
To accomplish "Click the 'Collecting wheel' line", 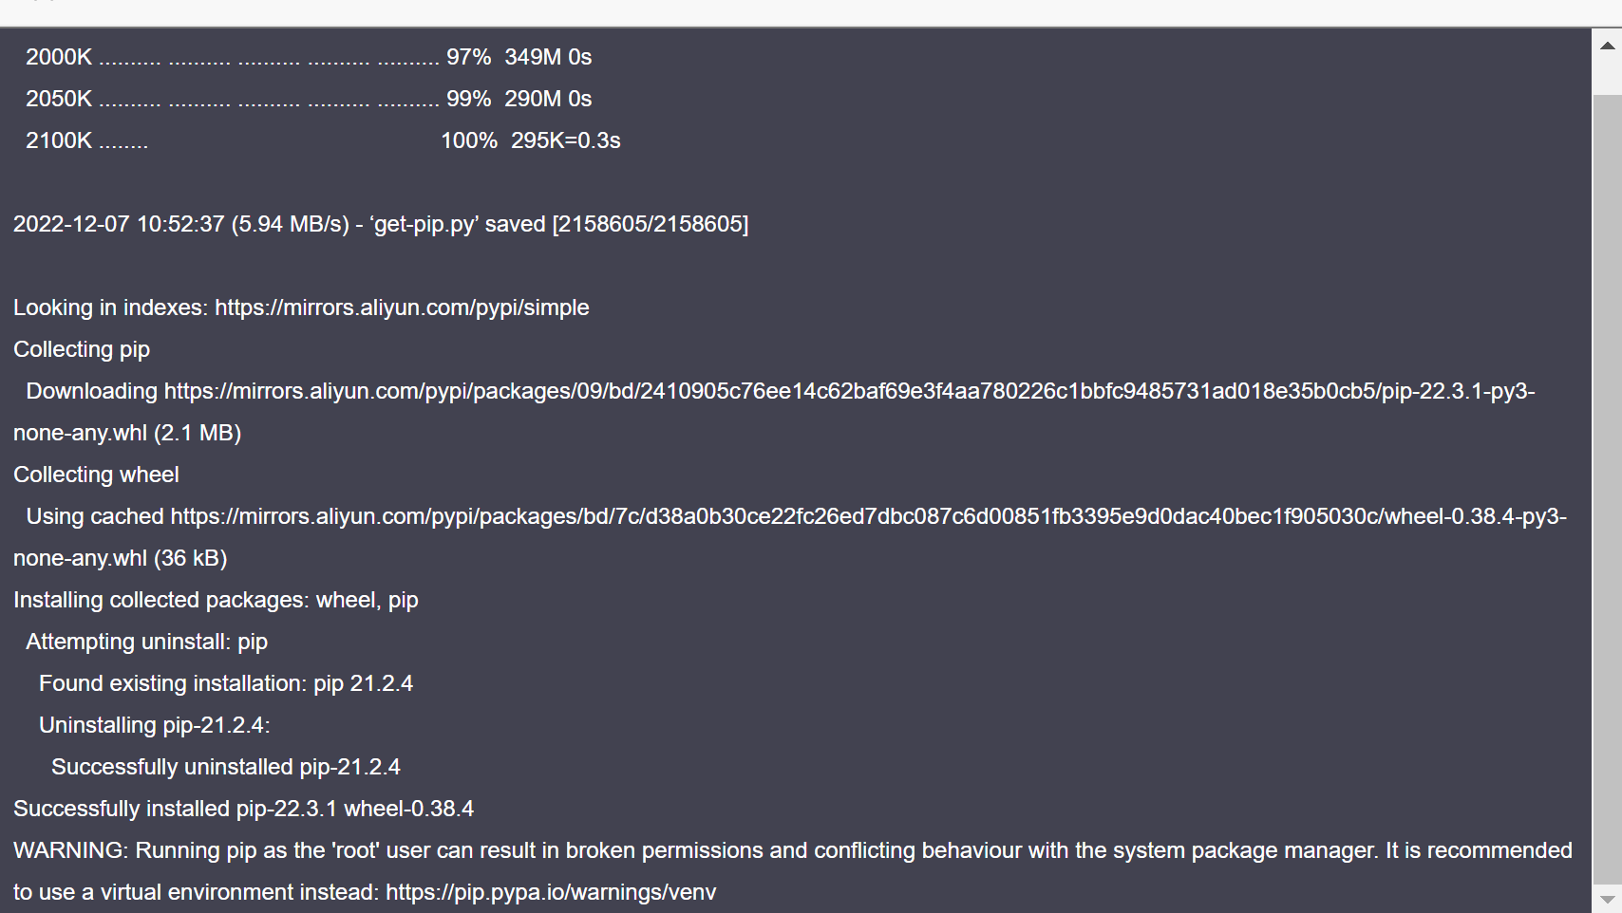I will tap(96, 475).
